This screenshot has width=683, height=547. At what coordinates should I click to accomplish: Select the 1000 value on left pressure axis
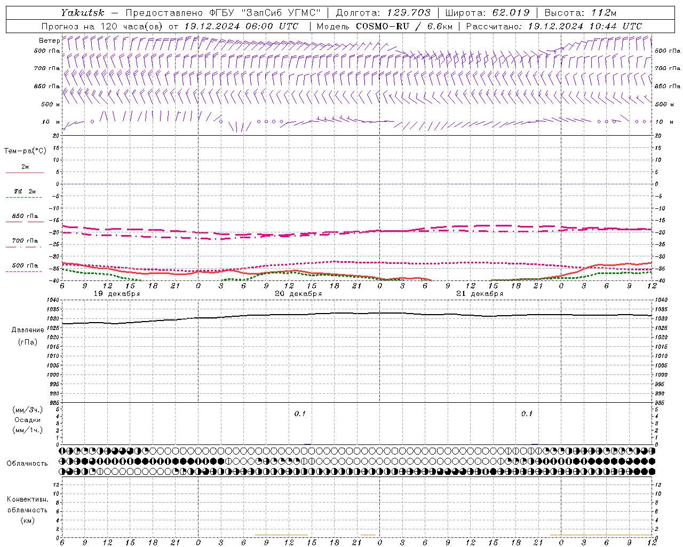pyautogui.click(x=53, y=375)
